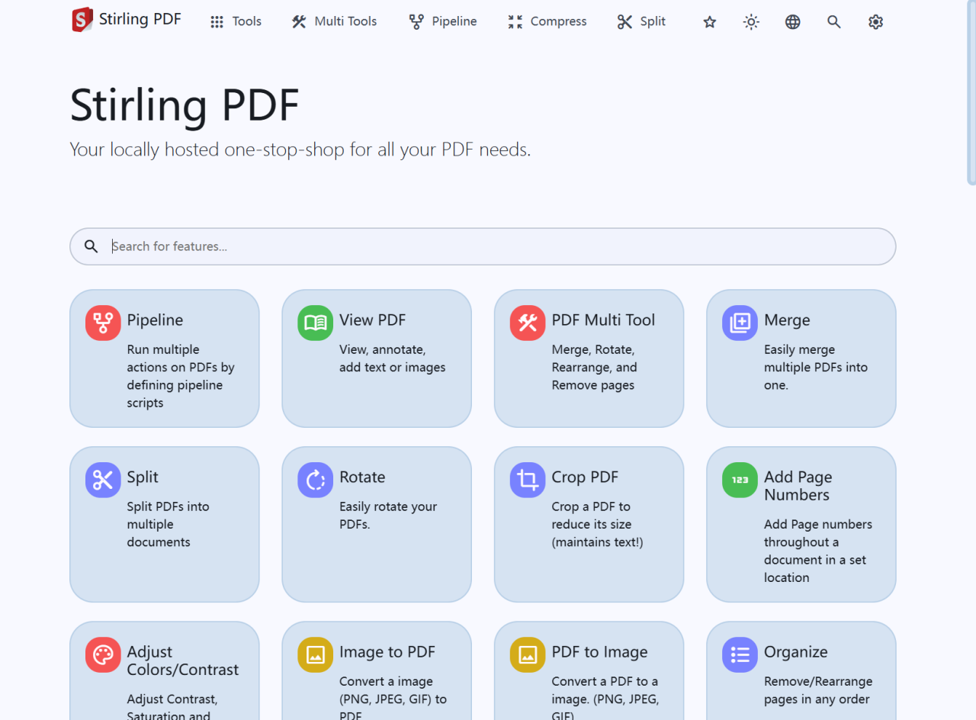
Task: Click the yellow image icon on Image to PDF
Action: tap(315, 654)
